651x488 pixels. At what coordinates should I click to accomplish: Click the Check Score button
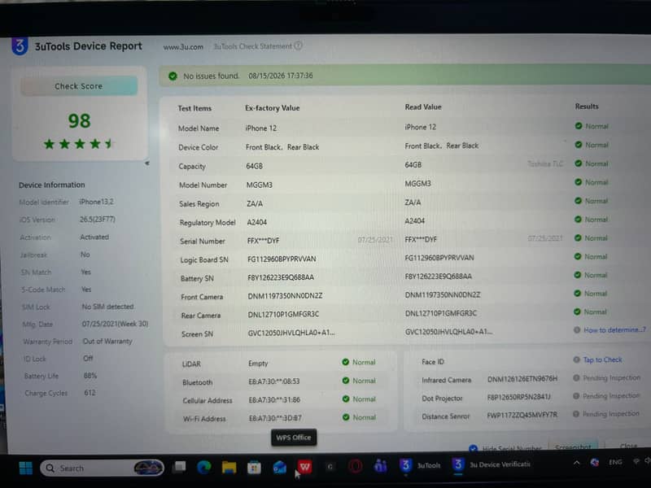79,86
